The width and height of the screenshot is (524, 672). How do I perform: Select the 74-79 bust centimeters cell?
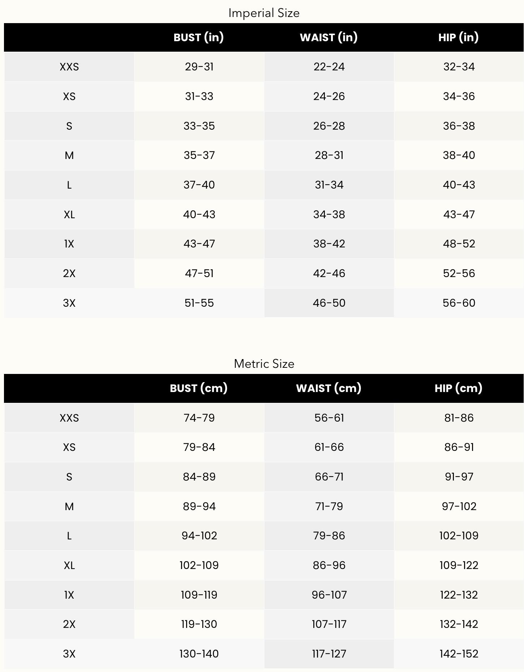pyautogui.click(x=199, y=418)
